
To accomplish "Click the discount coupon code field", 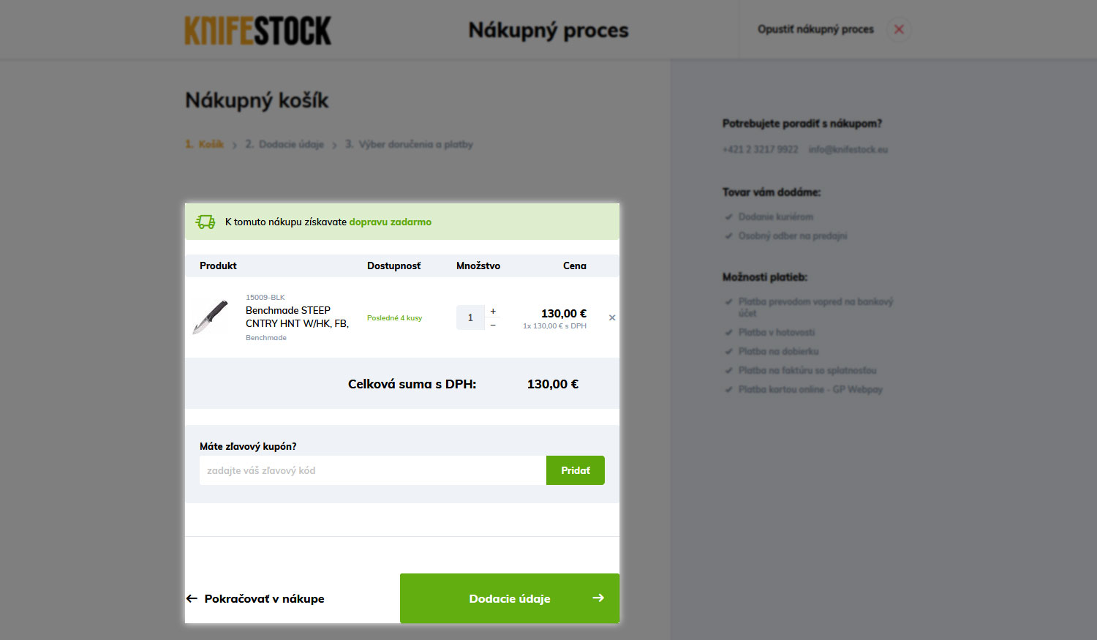I will click(x=372, y=470).
